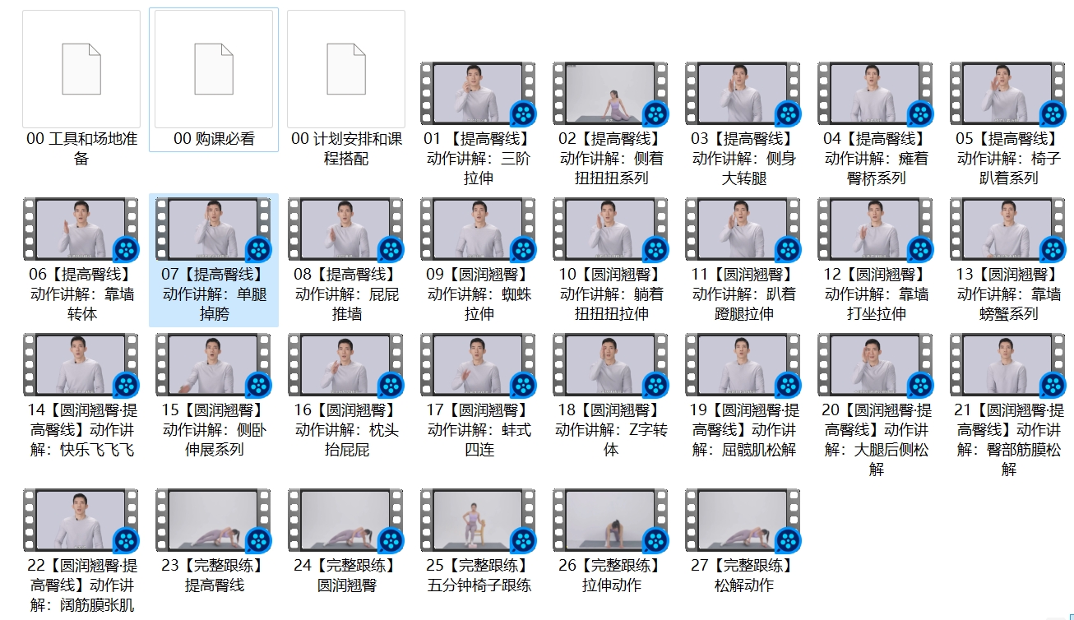Click video 05 椅子趴着系列 thumbnail
The image size is (1074, 620).
pos(1007,94)
